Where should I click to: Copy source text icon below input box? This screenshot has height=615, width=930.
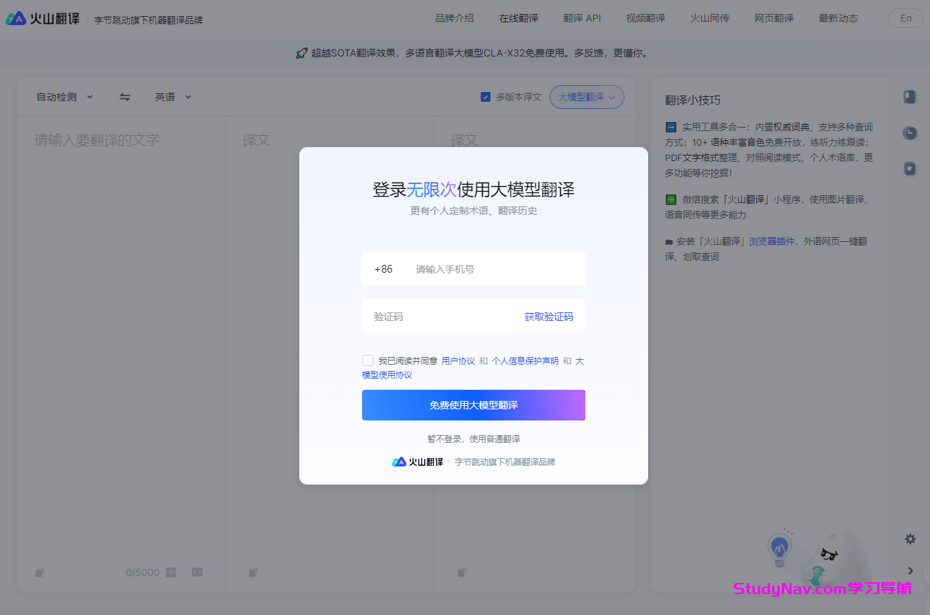pos(40,572)
